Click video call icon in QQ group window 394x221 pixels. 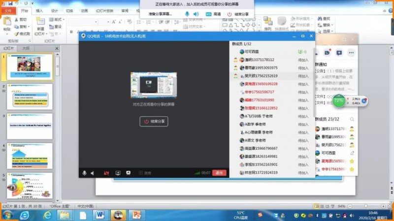point(327,53)
